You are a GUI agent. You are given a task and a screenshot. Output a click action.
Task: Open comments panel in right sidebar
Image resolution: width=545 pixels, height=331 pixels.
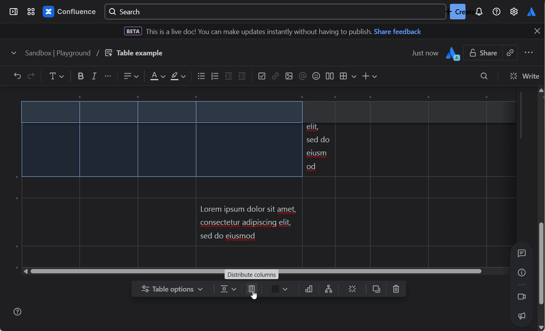pyautogui.click(x=522, y=253)
